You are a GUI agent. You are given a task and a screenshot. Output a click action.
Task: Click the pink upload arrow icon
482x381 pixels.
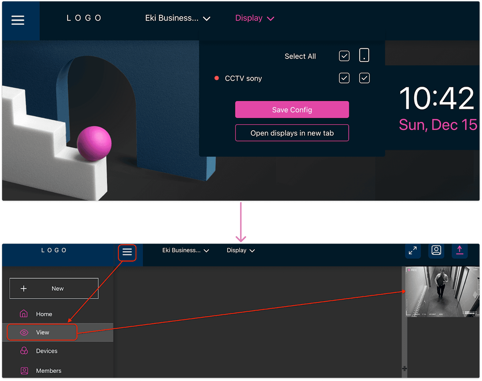pos(460,251)
